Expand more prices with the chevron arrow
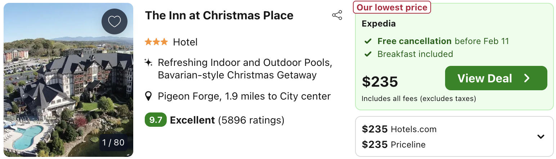 (x=541, y=136)
